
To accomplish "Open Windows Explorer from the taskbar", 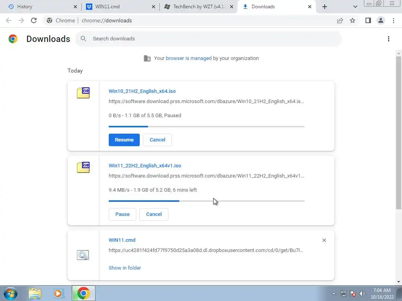I will click(35, 293).
